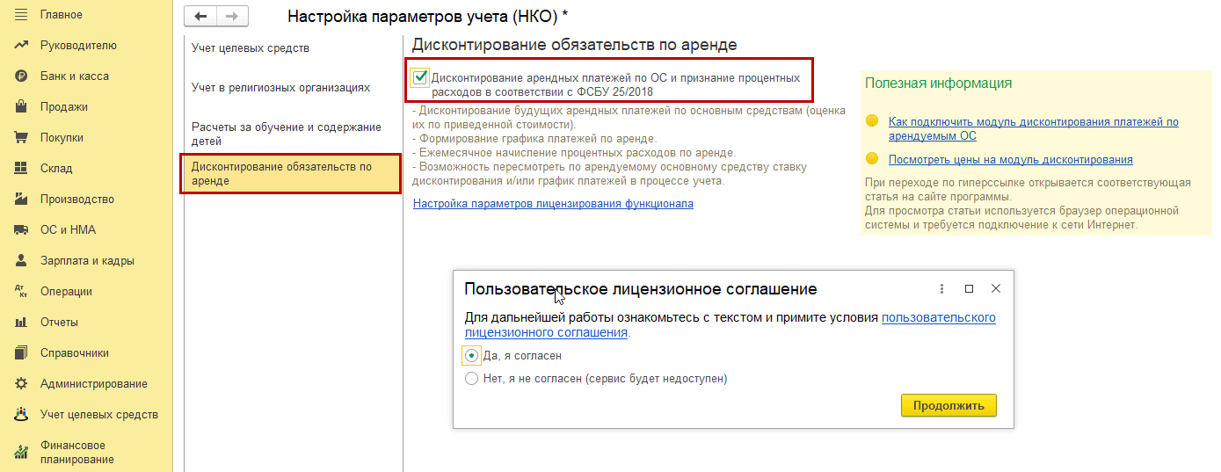Click the Зарплата и кадры person icon
This screenshot has height=472, width=1221.
coord(21,261)
